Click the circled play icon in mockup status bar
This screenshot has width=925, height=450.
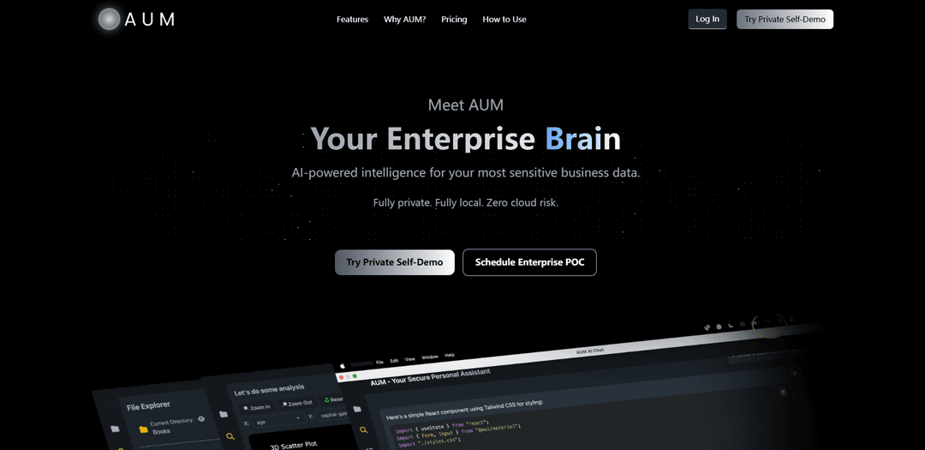click(x=742, y=324)
